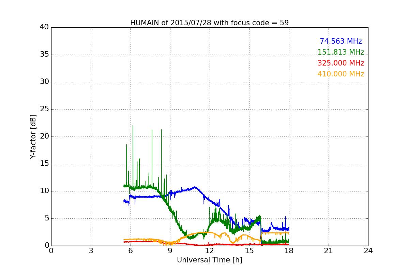The width and height of the screenshot is (409, 273).
Task: Click the y-axis tick label 35
Action: coord(44,55)
